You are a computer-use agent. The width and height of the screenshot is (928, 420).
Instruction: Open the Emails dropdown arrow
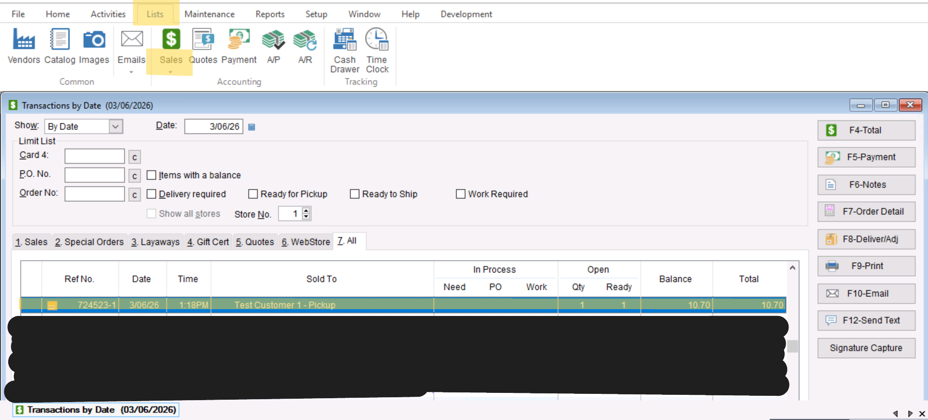point(131,72)
